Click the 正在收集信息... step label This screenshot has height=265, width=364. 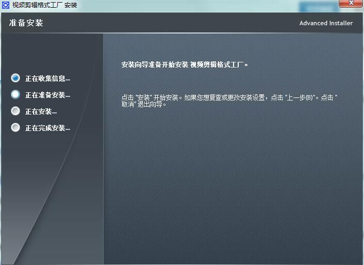click(x=47, y=78)
